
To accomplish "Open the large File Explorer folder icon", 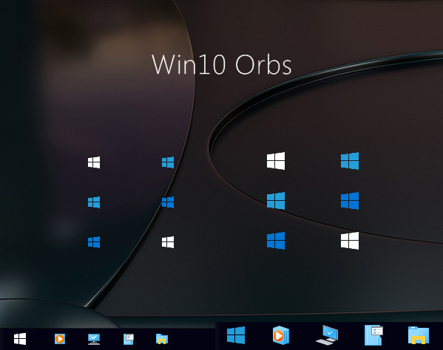I will click(419, 335).
